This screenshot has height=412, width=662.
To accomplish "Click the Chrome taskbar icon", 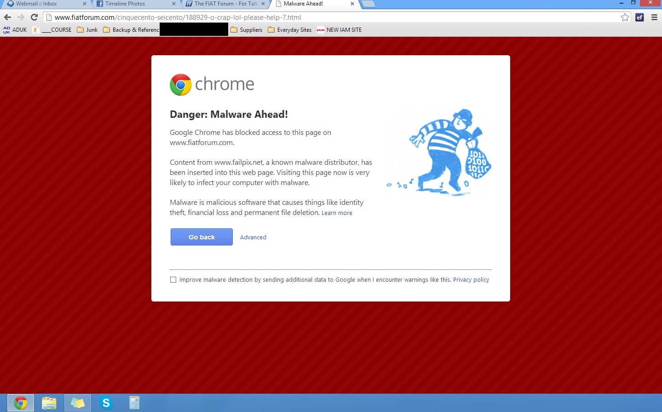I will [21, 403].
